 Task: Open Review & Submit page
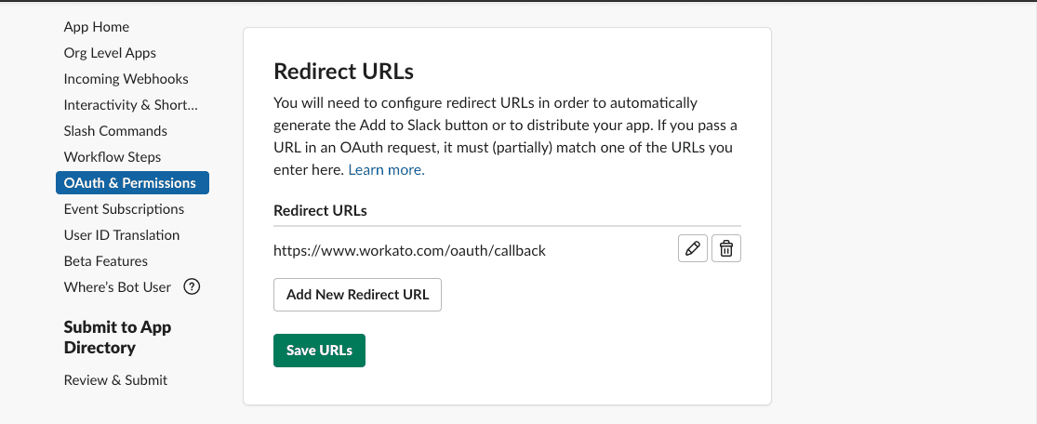[x=115, y=380]
